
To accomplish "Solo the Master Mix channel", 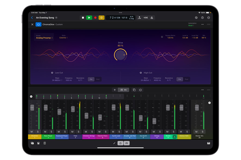I will tap(202, 132).
